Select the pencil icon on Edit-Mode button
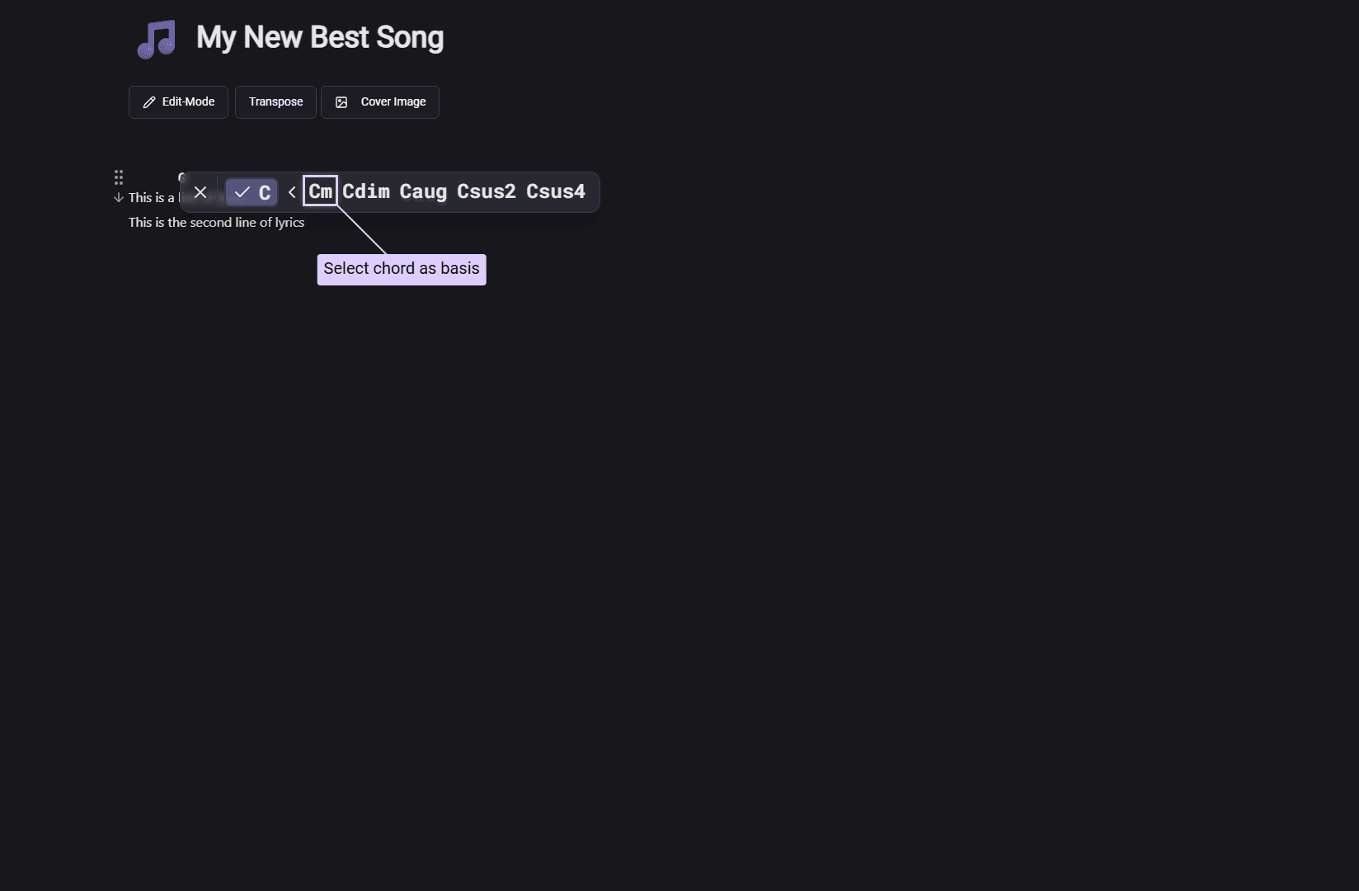1359x891 pixels. [149, 101]
